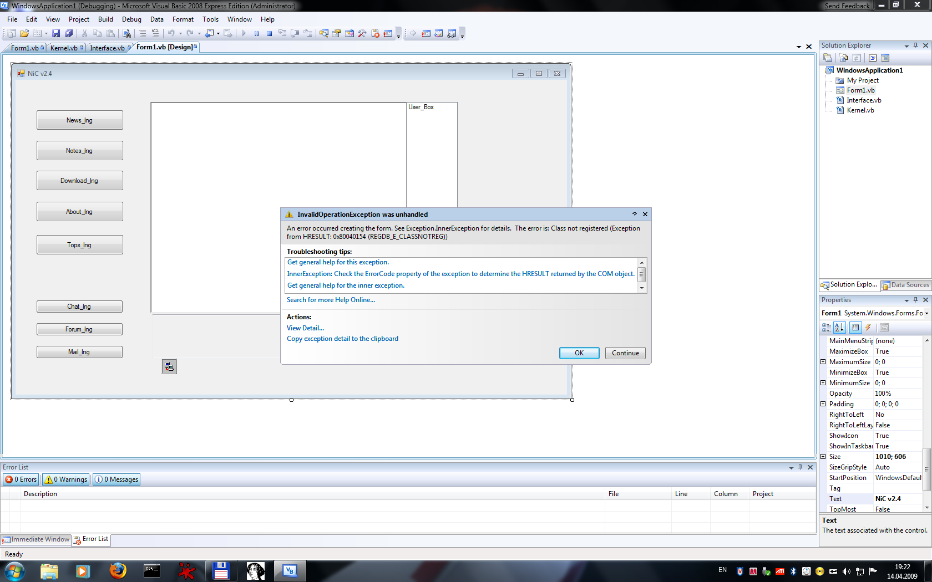Image resolution: width=932 pixels, height=582 pixels.
Task: Click the Save toolbar icon
Action: click(x=56, y=33)
